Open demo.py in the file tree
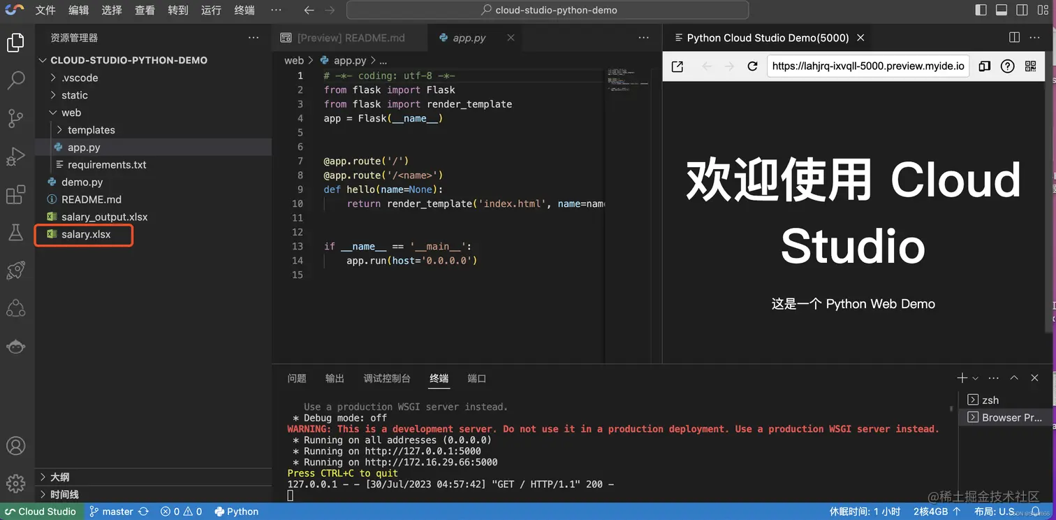This screenshot has width=1056, height=520. click(82, 182)
